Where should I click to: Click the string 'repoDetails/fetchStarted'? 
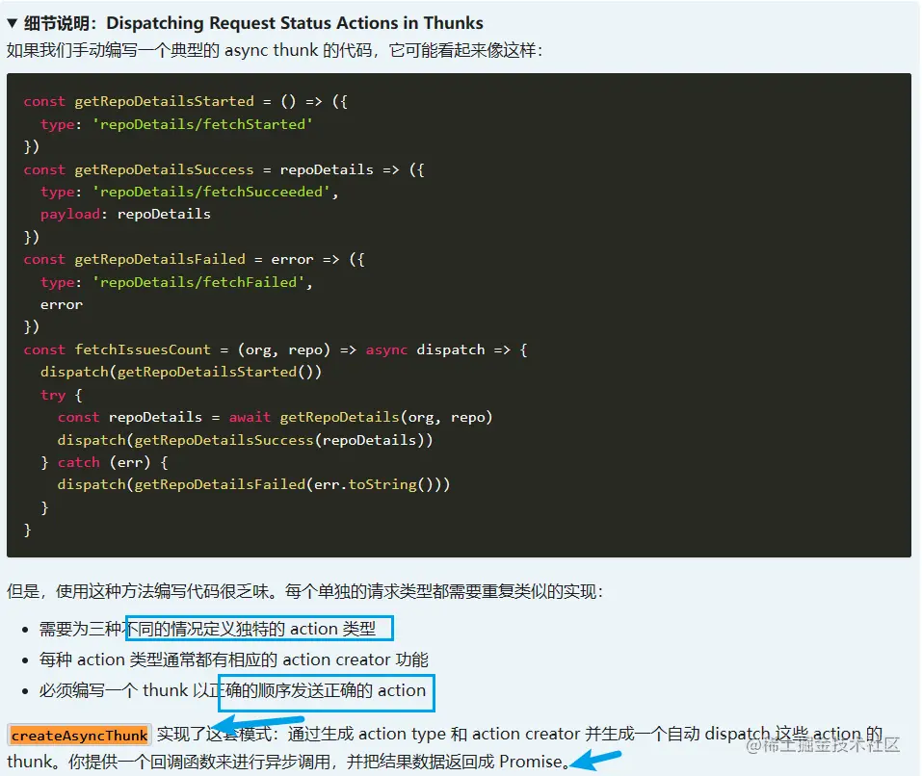tap(203, 124)
